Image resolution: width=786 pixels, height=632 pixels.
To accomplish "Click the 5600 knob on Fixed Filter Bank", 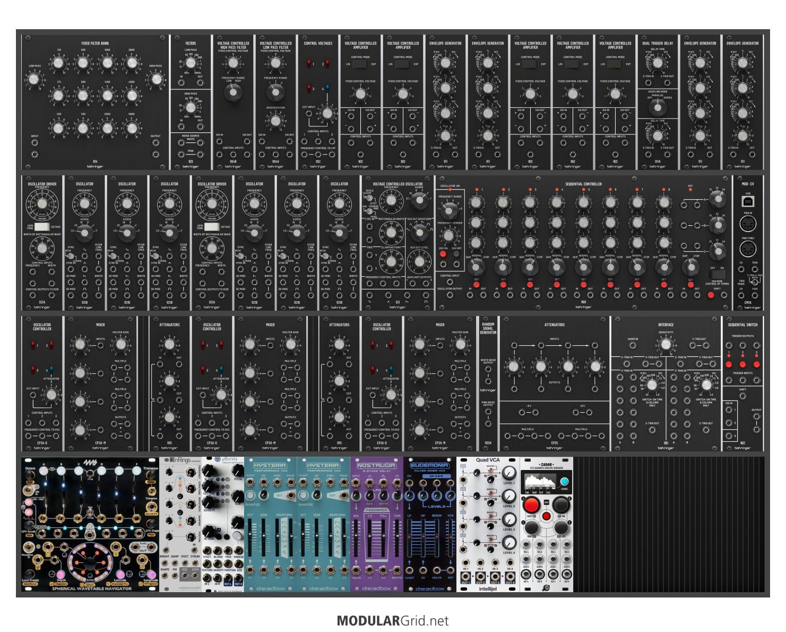I will tap(132, 128).
